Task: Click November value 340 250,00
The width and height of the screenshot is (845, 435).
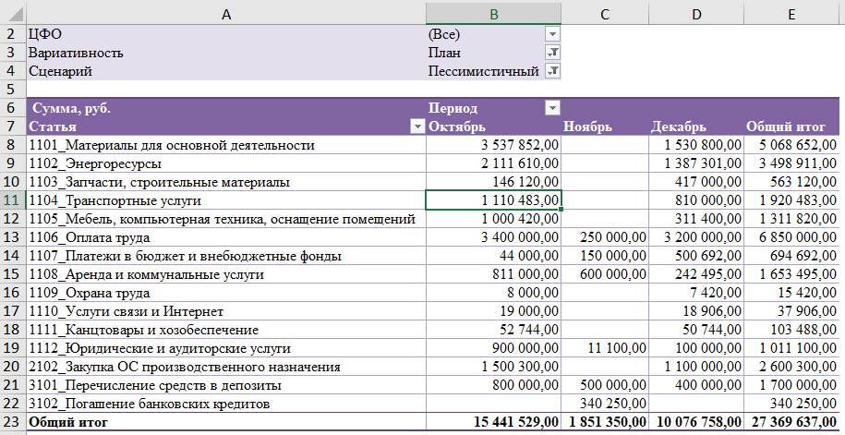Action: pos(605,404)
